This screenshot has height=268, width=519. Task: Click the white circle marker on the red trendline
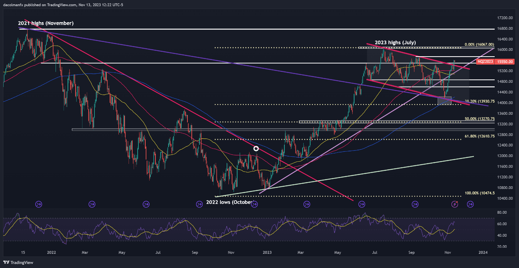(x=256, y=148)
